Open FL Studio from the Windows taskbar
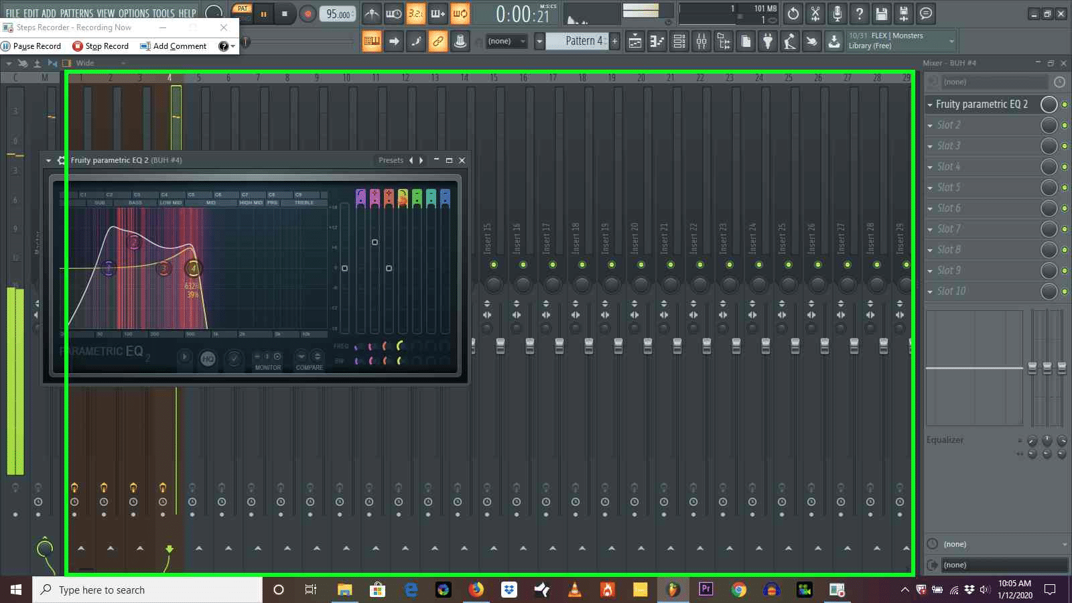Screen dimensions: 1072x603 (x=673, y=590)
